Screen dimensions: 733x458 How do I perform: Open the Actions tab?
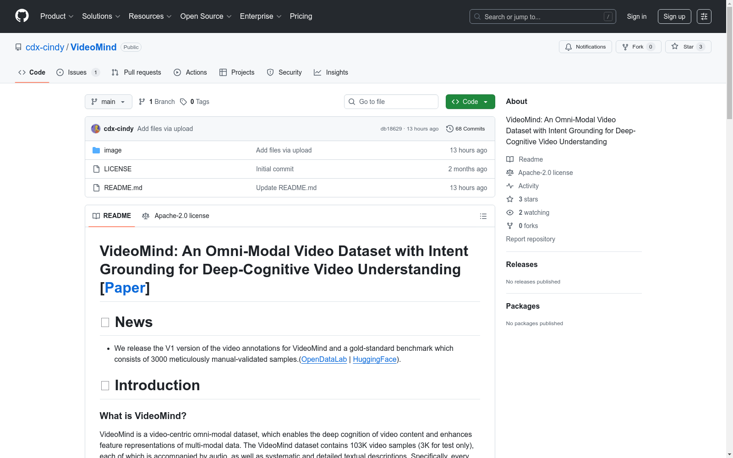click(191, 72)
